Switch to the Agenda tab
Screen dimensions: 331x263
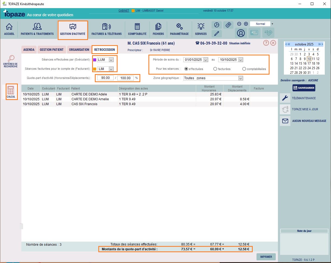(29, 50)
